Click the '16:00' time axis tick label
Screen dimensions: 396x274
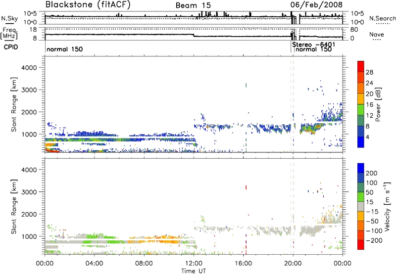(x=243, y=264)
